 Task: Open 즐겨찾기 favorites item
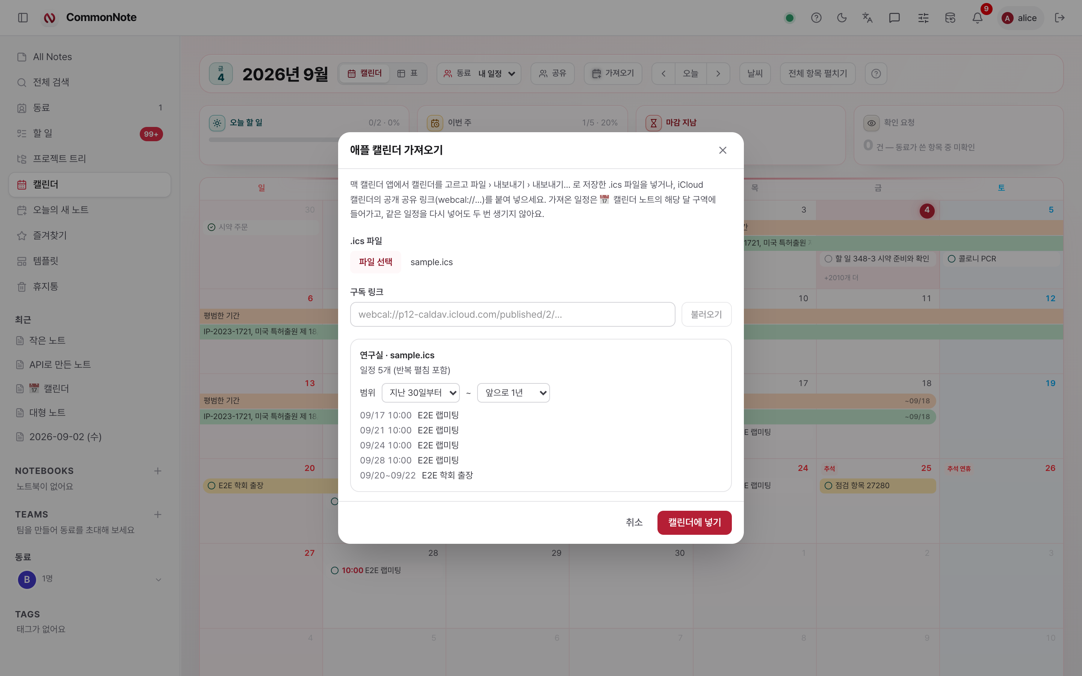pos(89,235)
